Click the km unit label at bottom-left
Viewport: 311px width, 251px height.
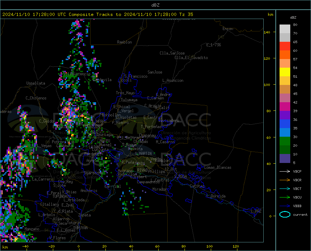coord(5,247)
